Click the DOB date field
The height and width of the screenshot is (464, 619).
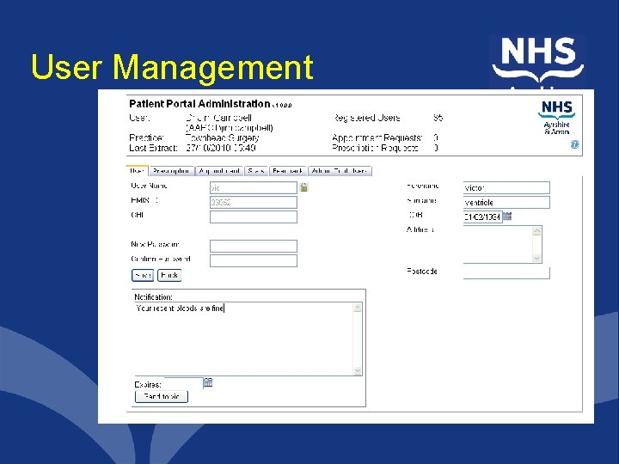(x=482, y=217)
